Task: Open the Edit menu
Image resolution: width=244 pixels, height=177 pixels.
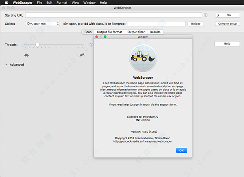Action: 49,3
